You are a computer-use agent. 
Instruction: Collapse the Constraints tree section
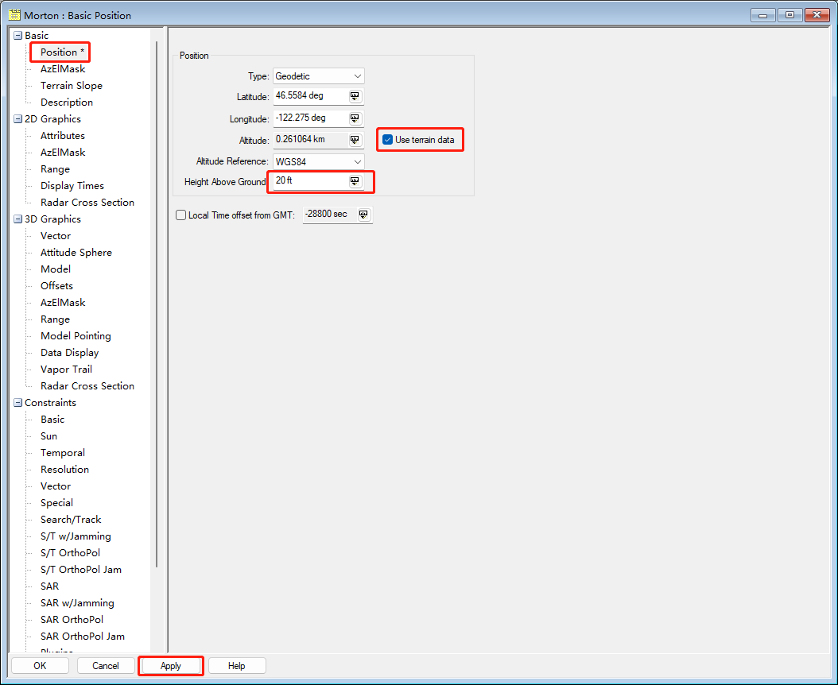(x=17, y=402)
